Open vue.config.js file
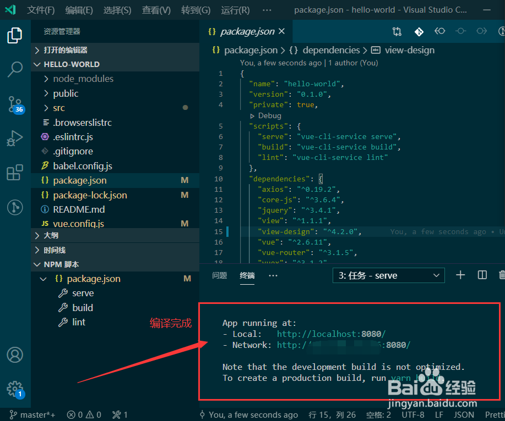The height and width of the screenshot is (421, 505). tap(115, 223)
